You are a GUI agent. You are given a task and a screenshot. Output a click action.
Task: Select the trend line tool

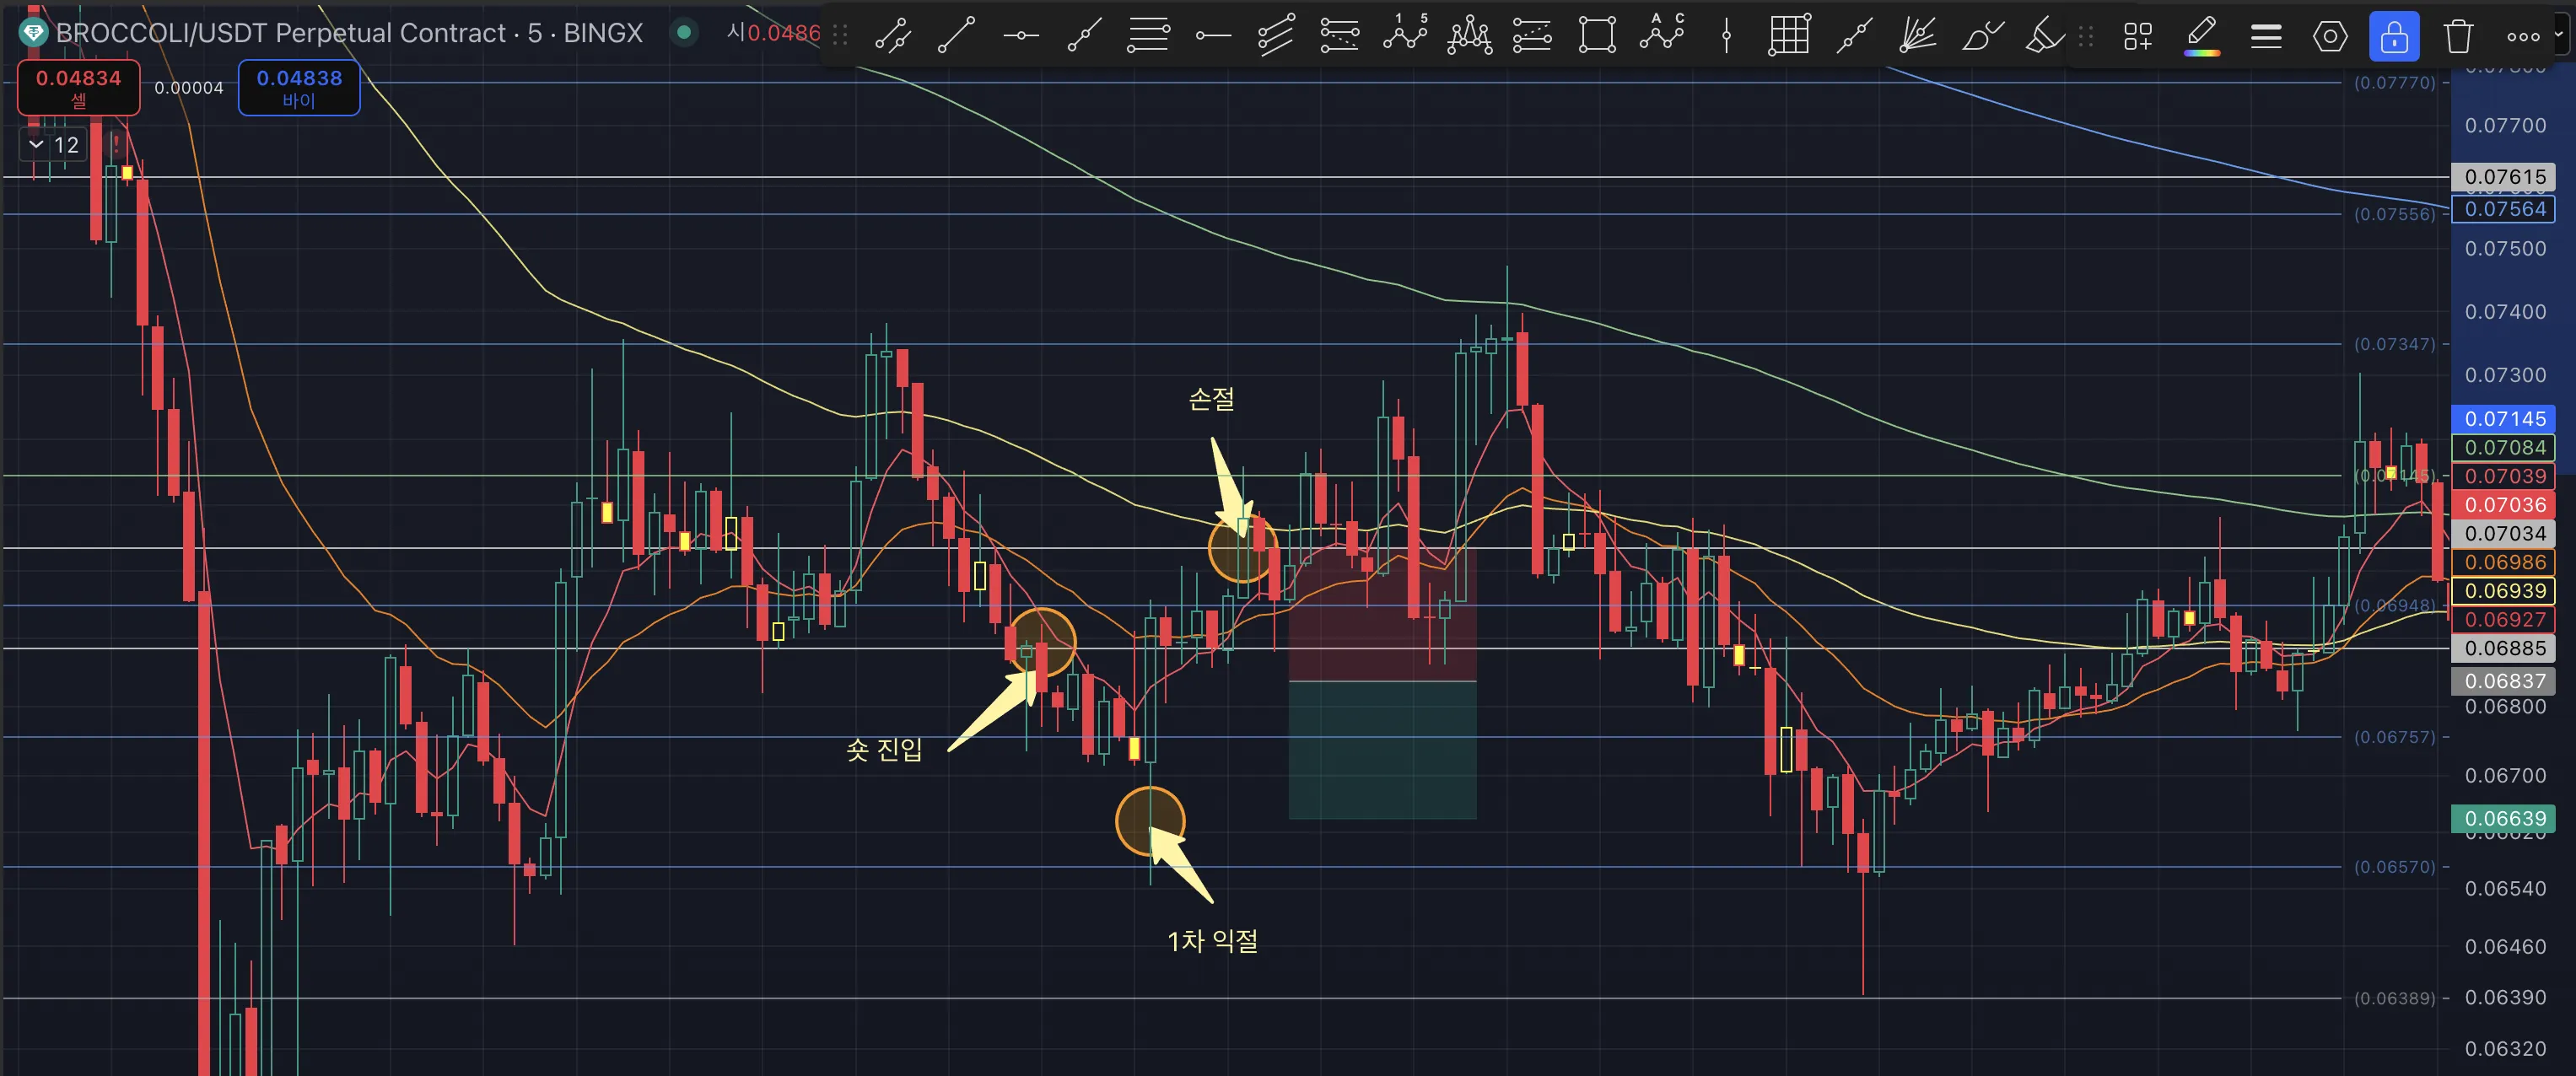[x=956, y=36]
